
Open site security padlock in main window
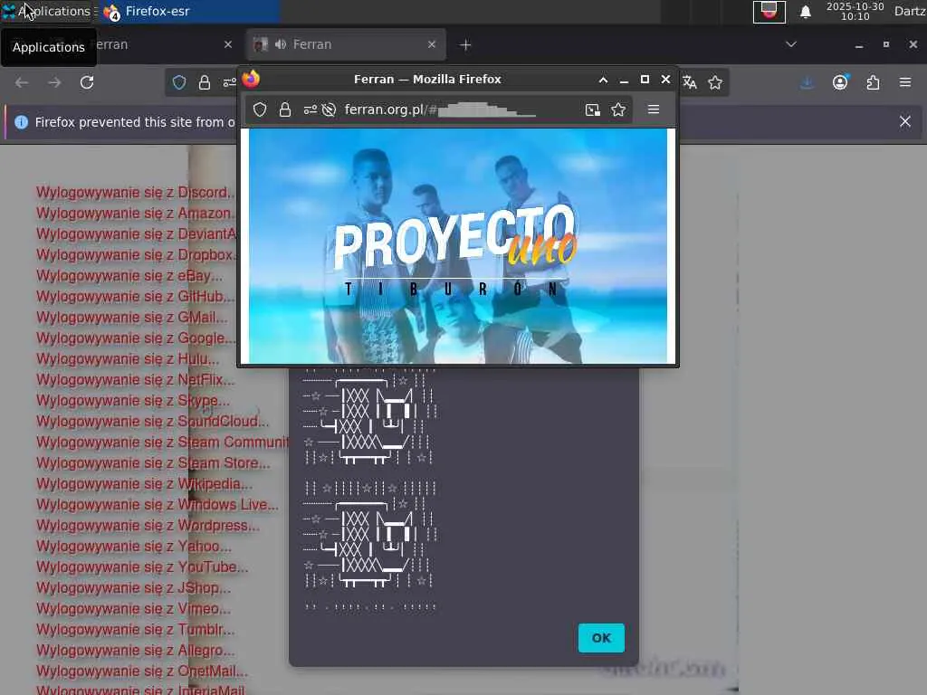205,82
